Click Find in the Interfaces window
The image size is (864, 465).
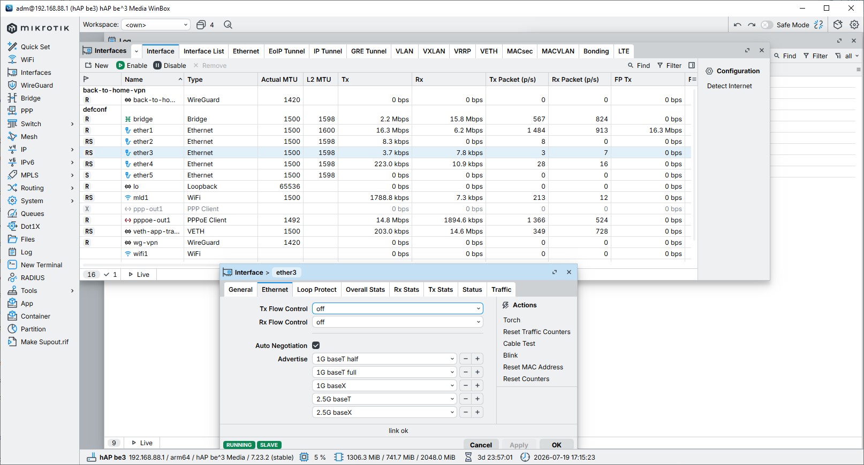tap(639, 65)
